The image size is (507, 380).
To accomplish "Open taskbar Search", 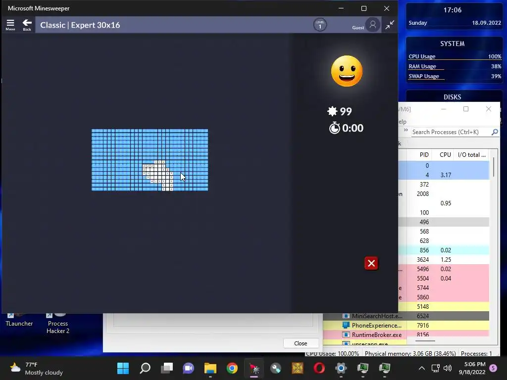I will [145, 368].
